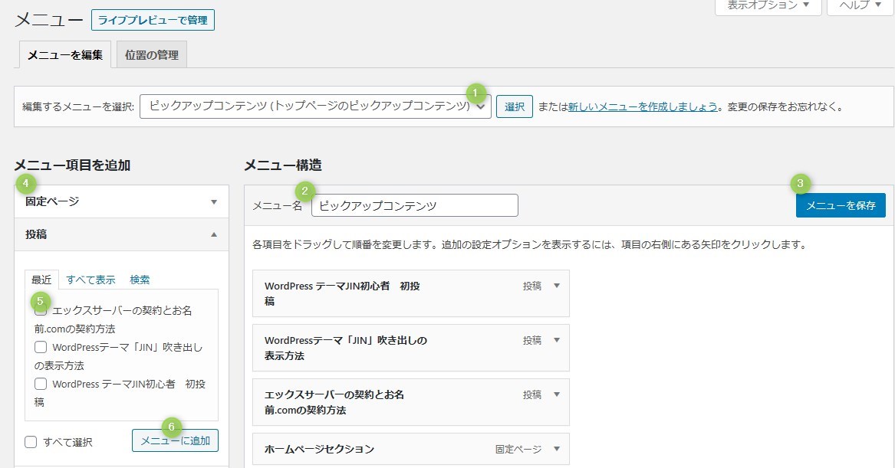The width and height of the screenshot is (895, 468).
Task: Select the ホームページセクション menu item title
Action: pos(319,449)
